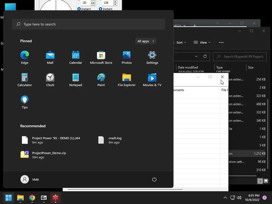This screenshot has width=272, height=204.
Task: Focus the Type here to search box
Action: [x=88, y=24]
